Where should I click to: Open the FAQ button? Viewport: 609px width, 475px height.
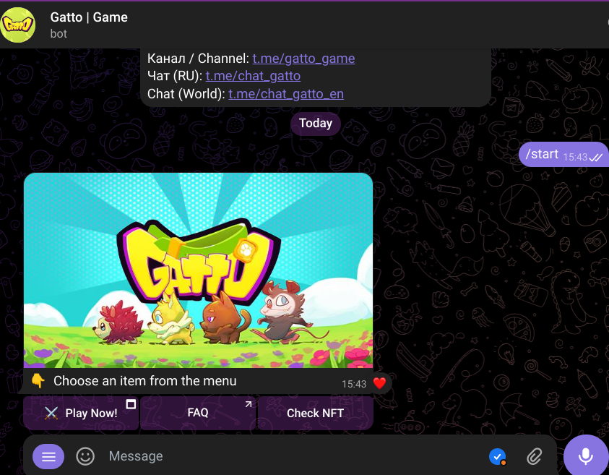point(198,413)
